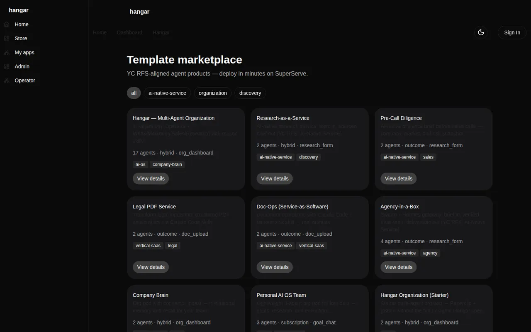Click vertical-saas tag on Doc-Ops card

tap(312, 246)
